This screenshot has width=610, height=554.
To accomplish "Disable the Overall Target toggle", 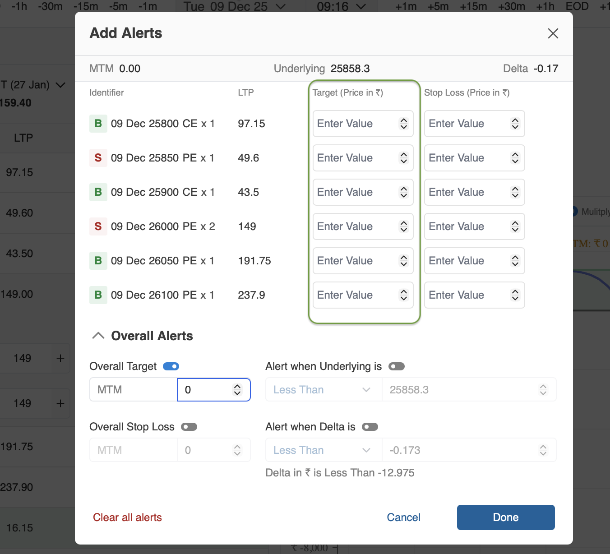I will (x=171, y=366).
